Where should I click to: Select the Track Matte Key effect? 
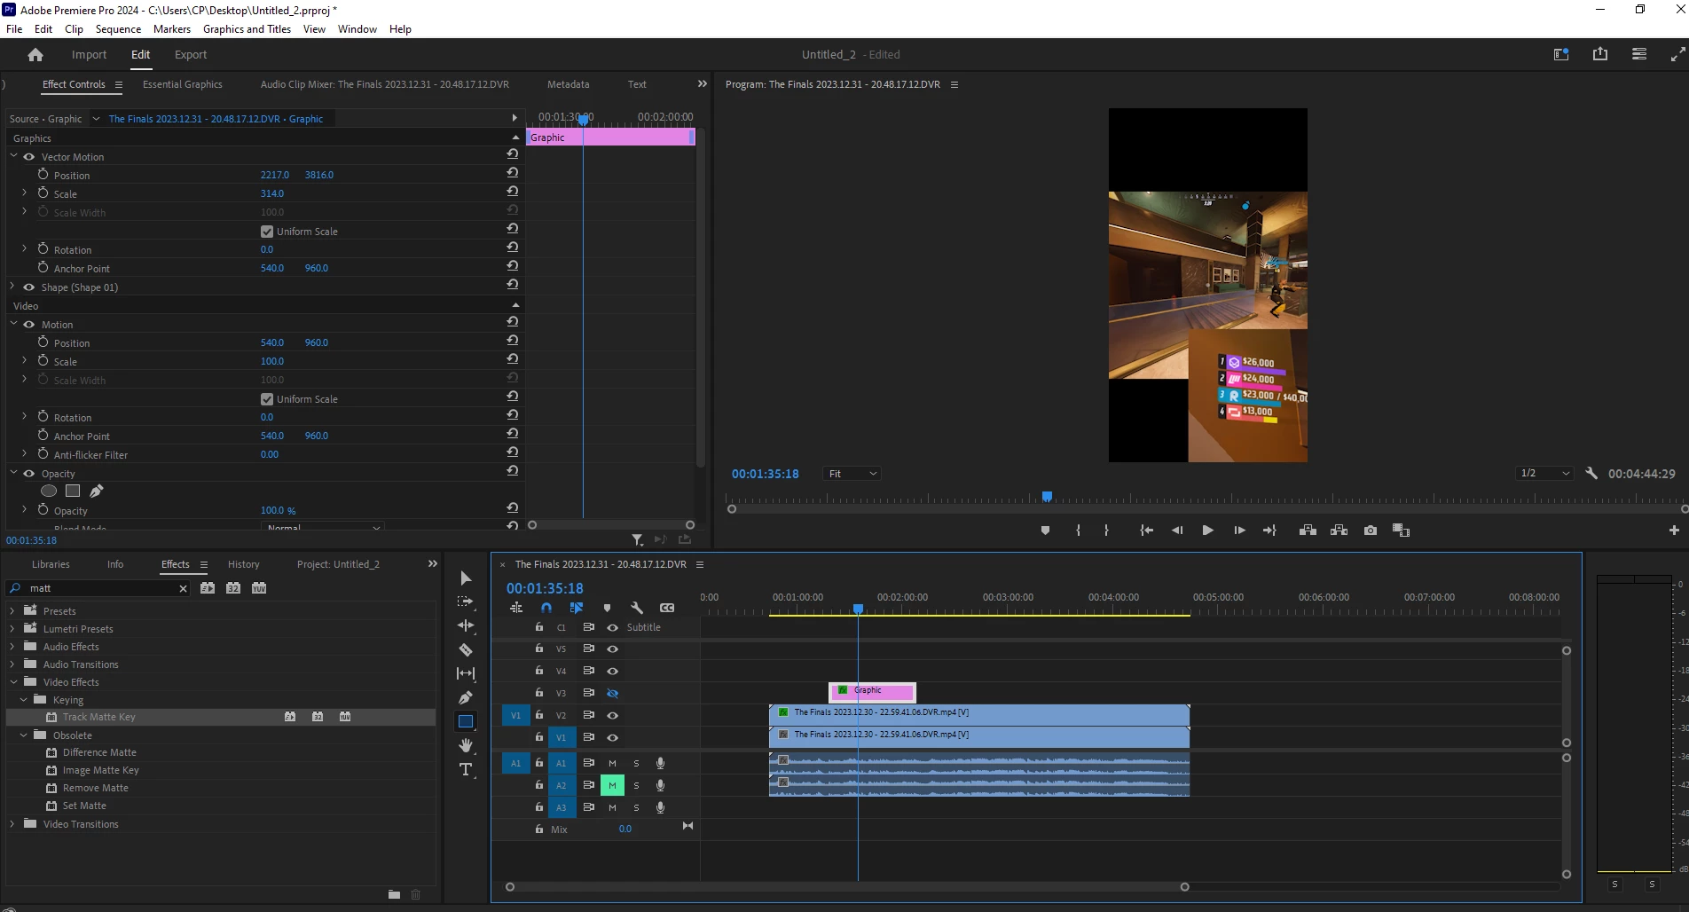[x=98, y=717]
